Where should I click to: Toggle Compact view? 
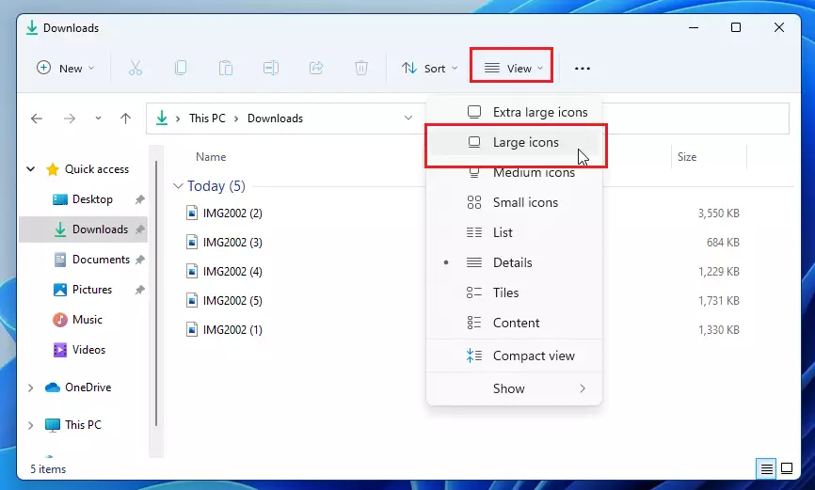514,356
